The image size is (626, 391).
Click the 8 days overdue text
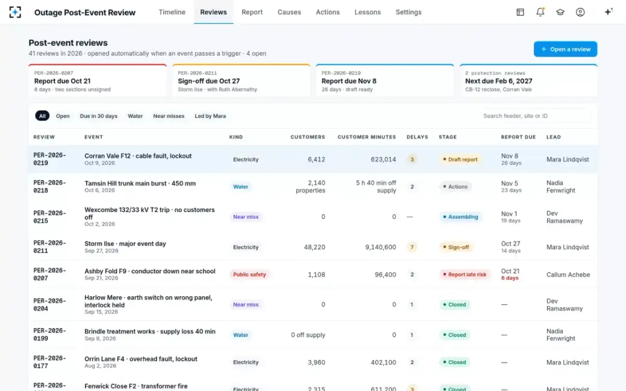[x=510, y=278]
